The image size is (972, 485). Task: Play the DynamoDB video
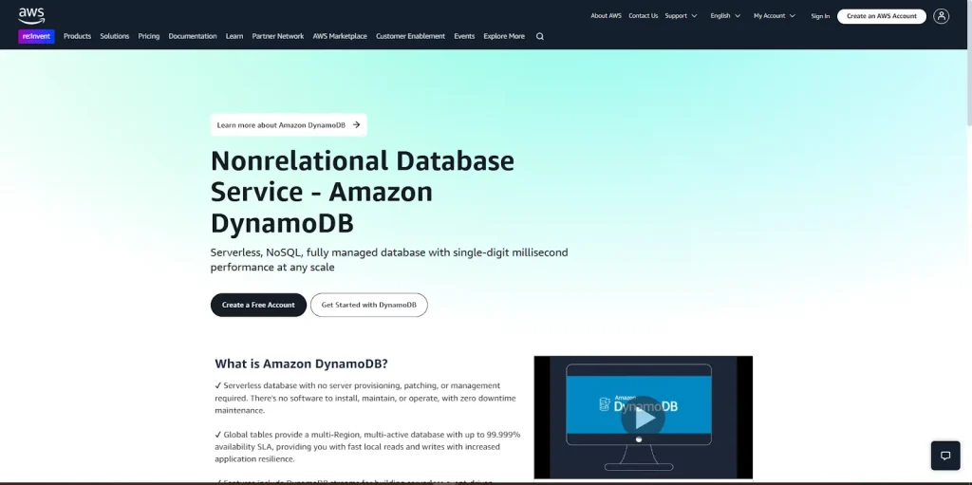click(643, 418)
